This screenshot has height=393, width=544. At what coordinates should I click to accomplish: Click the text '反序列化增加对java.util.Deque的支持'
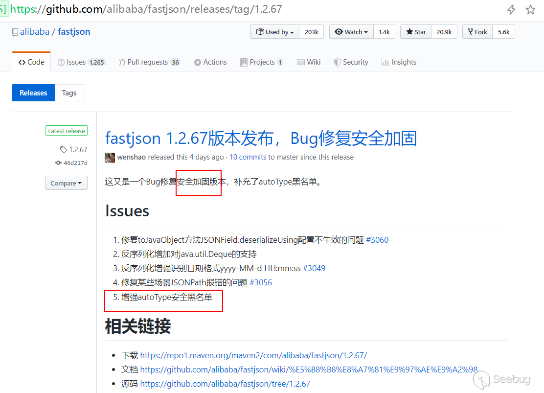[x=189, y=254]
